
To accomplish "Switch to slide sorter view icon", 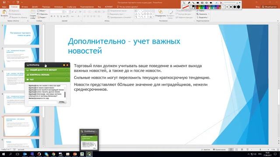I will coord(236,150).
